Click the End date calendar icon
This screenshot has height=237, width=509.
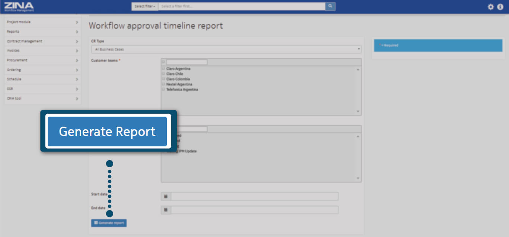coord(166,210)
